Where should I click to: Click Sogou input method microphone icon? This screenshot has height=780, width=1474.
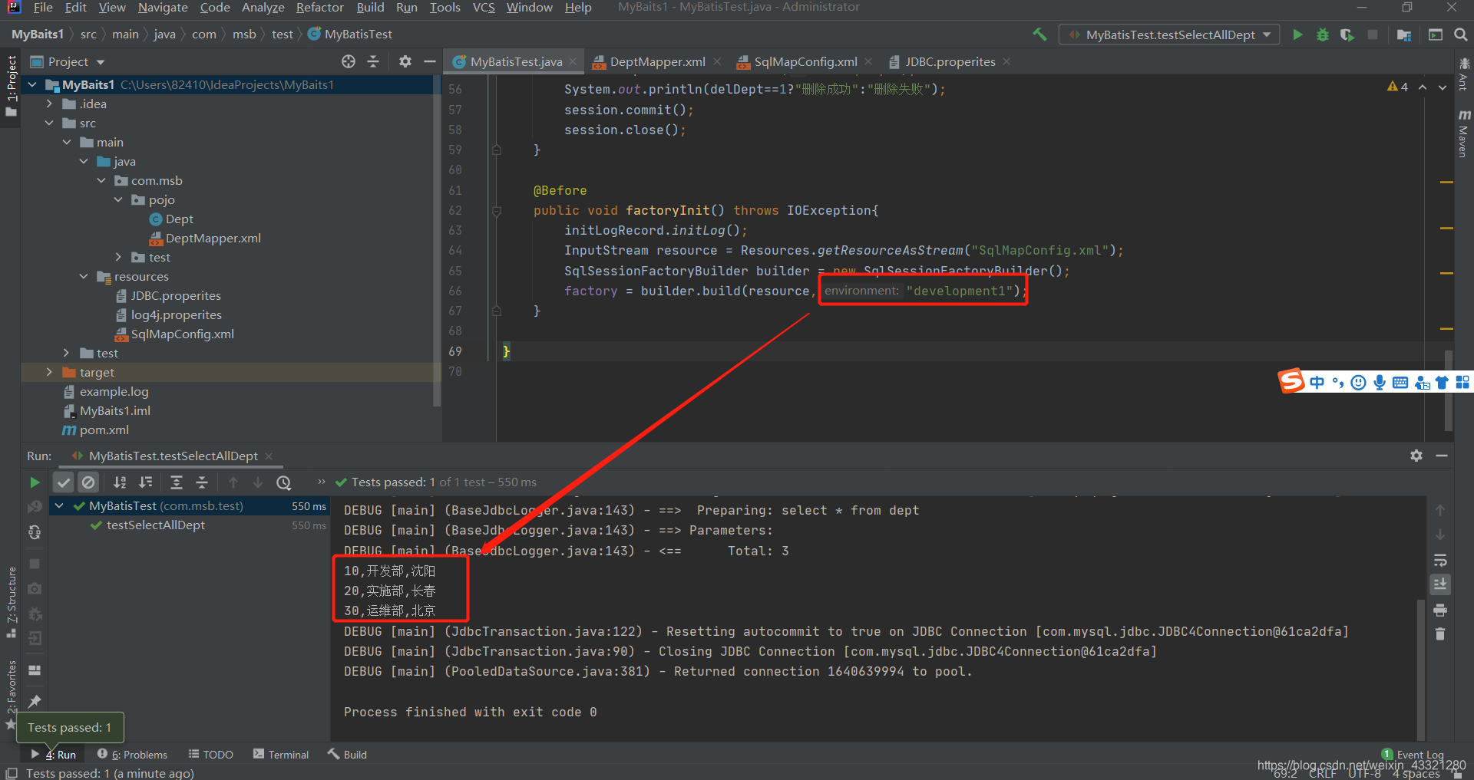(x=1380, y=382)
